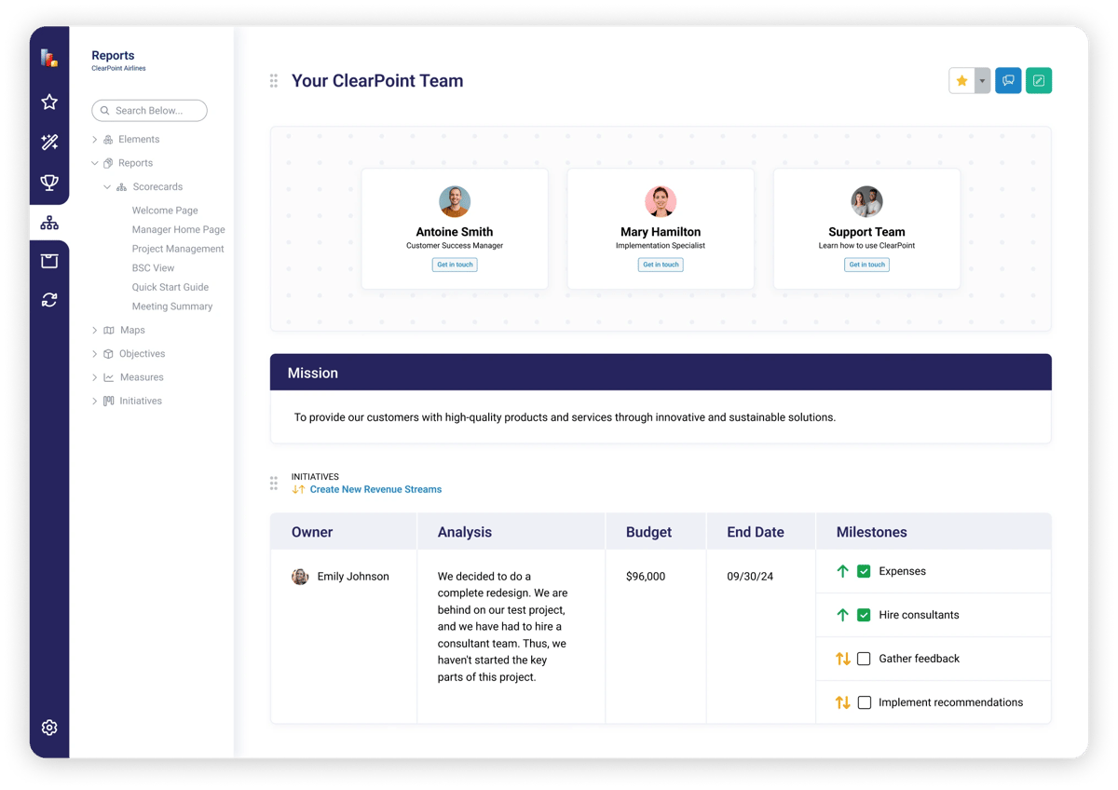This screenshot has height=790, width=1118.
Task: Open Quick Start Guide report
Action: (170, 287)
